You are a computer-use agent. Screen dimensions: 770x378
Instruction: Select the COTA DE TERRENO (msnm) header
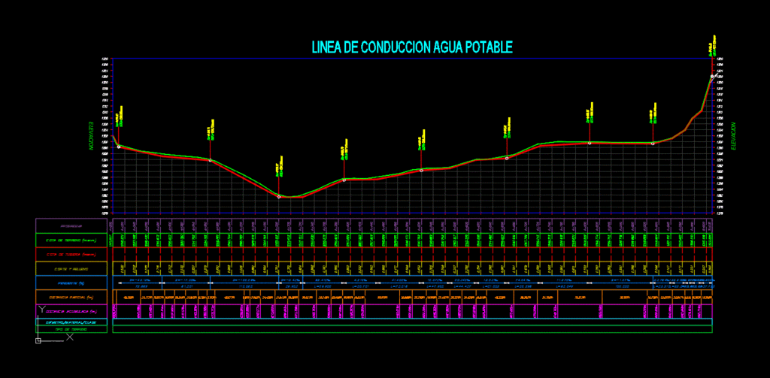(x=71, y=240)
